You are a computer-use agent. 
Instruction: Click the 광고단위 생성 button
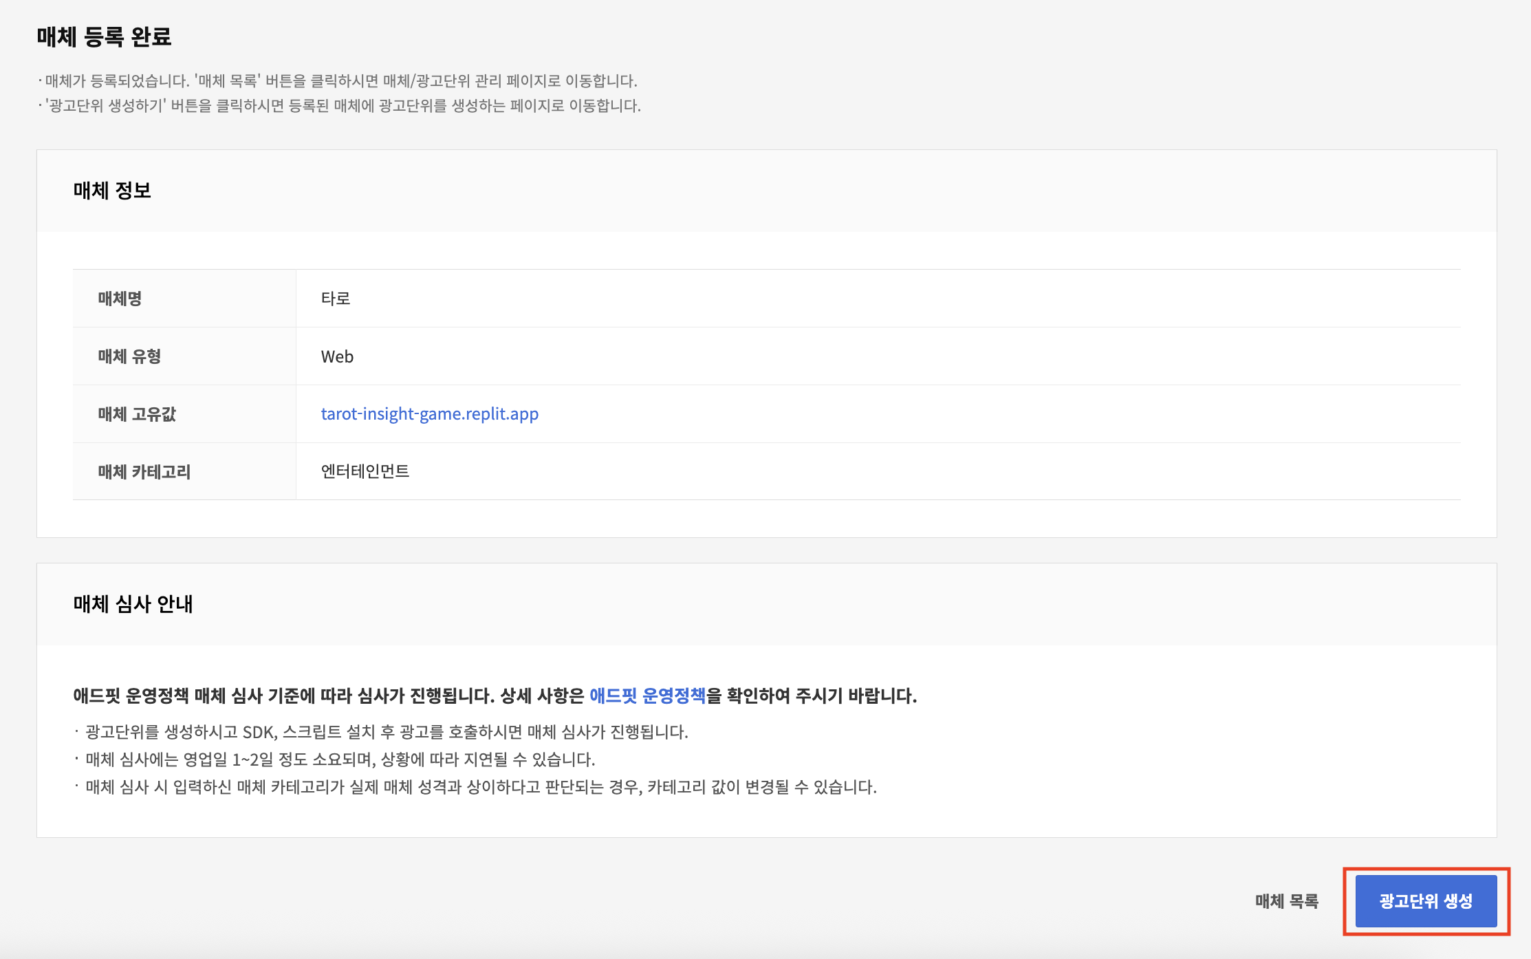(1425, 901)
